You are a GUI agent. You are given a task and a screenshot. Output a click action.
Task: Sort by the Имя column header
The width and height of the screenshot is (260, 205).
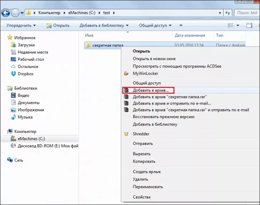point(89,35)
